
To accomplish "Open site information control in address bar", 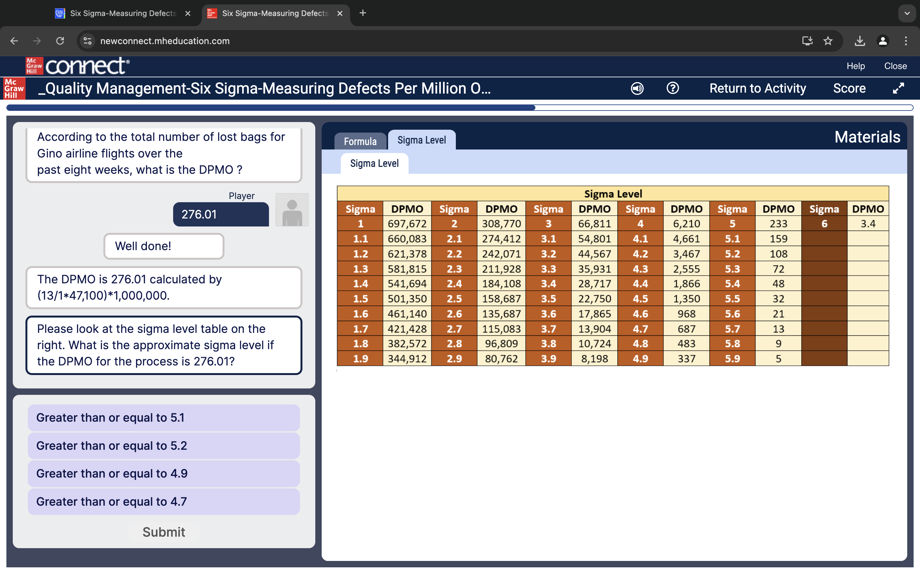I will (x=88, y=41).
